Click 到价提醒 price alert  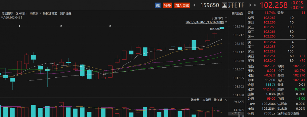click(x=66, y=13)
